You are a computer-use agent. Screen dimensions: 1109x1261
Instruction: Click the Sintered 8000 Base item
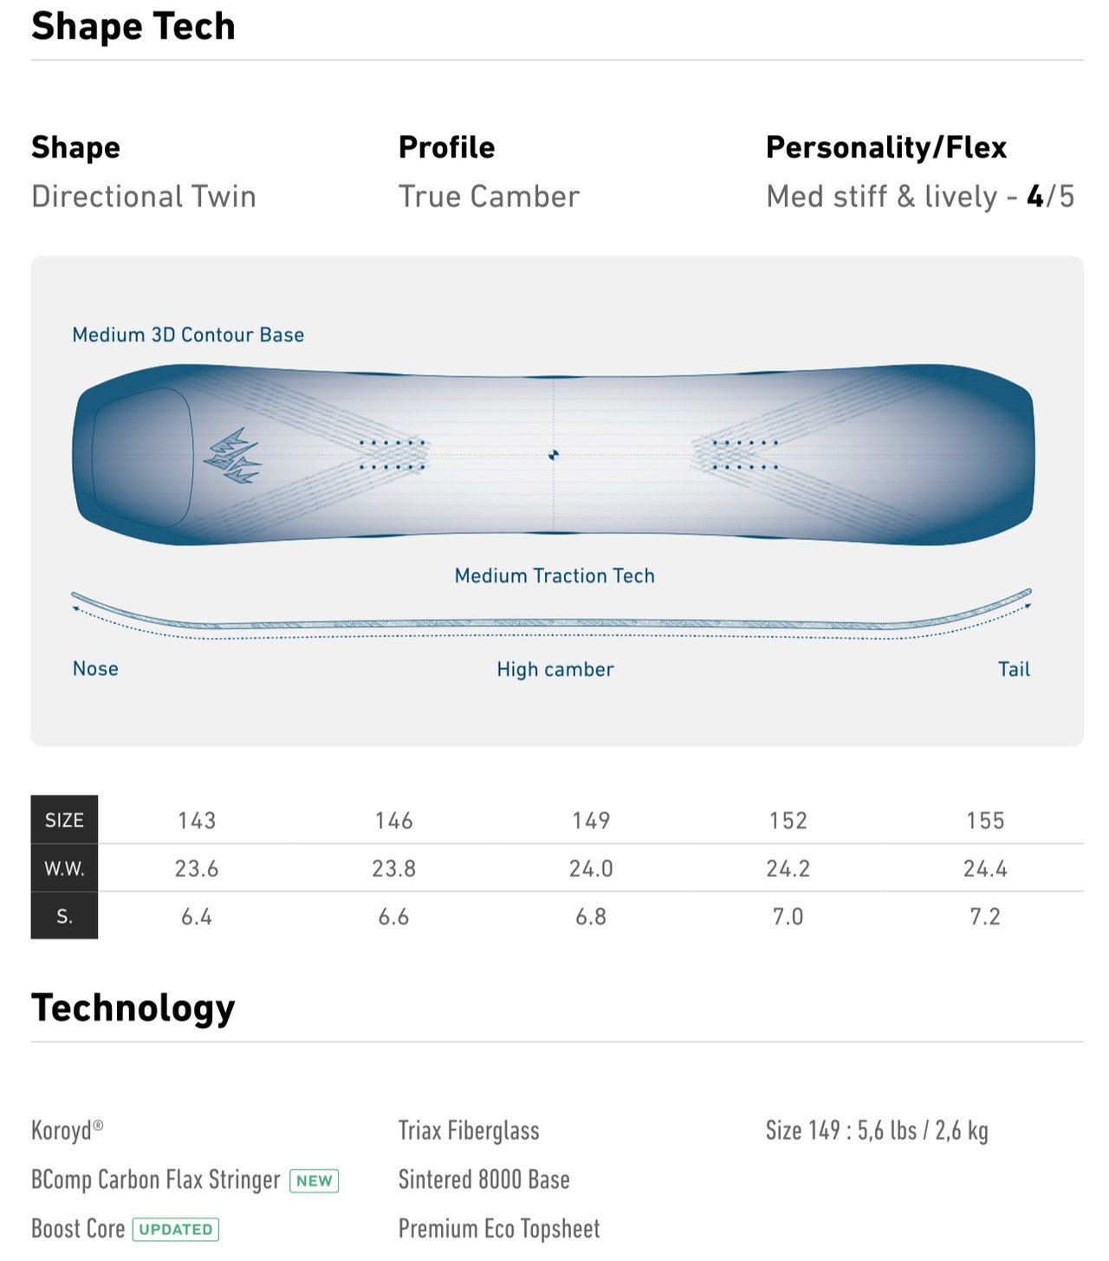tap(484, 1180)
